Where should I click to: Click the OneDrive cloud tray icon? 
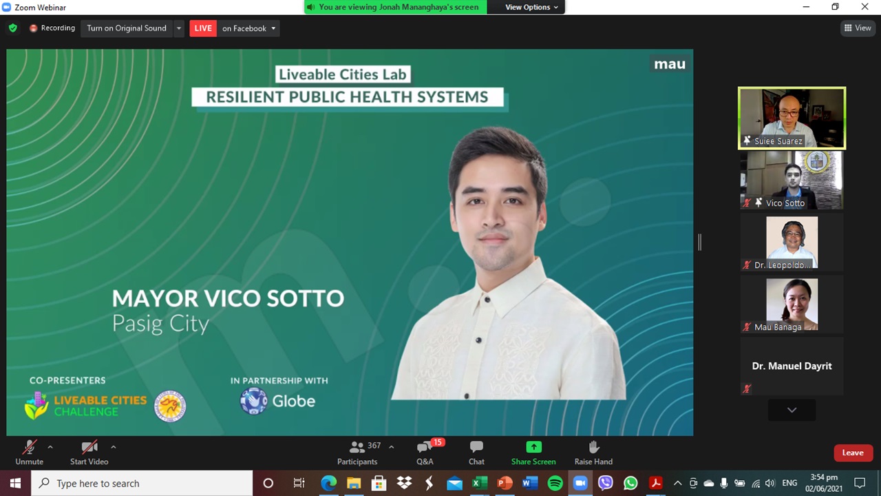(709, 483)
